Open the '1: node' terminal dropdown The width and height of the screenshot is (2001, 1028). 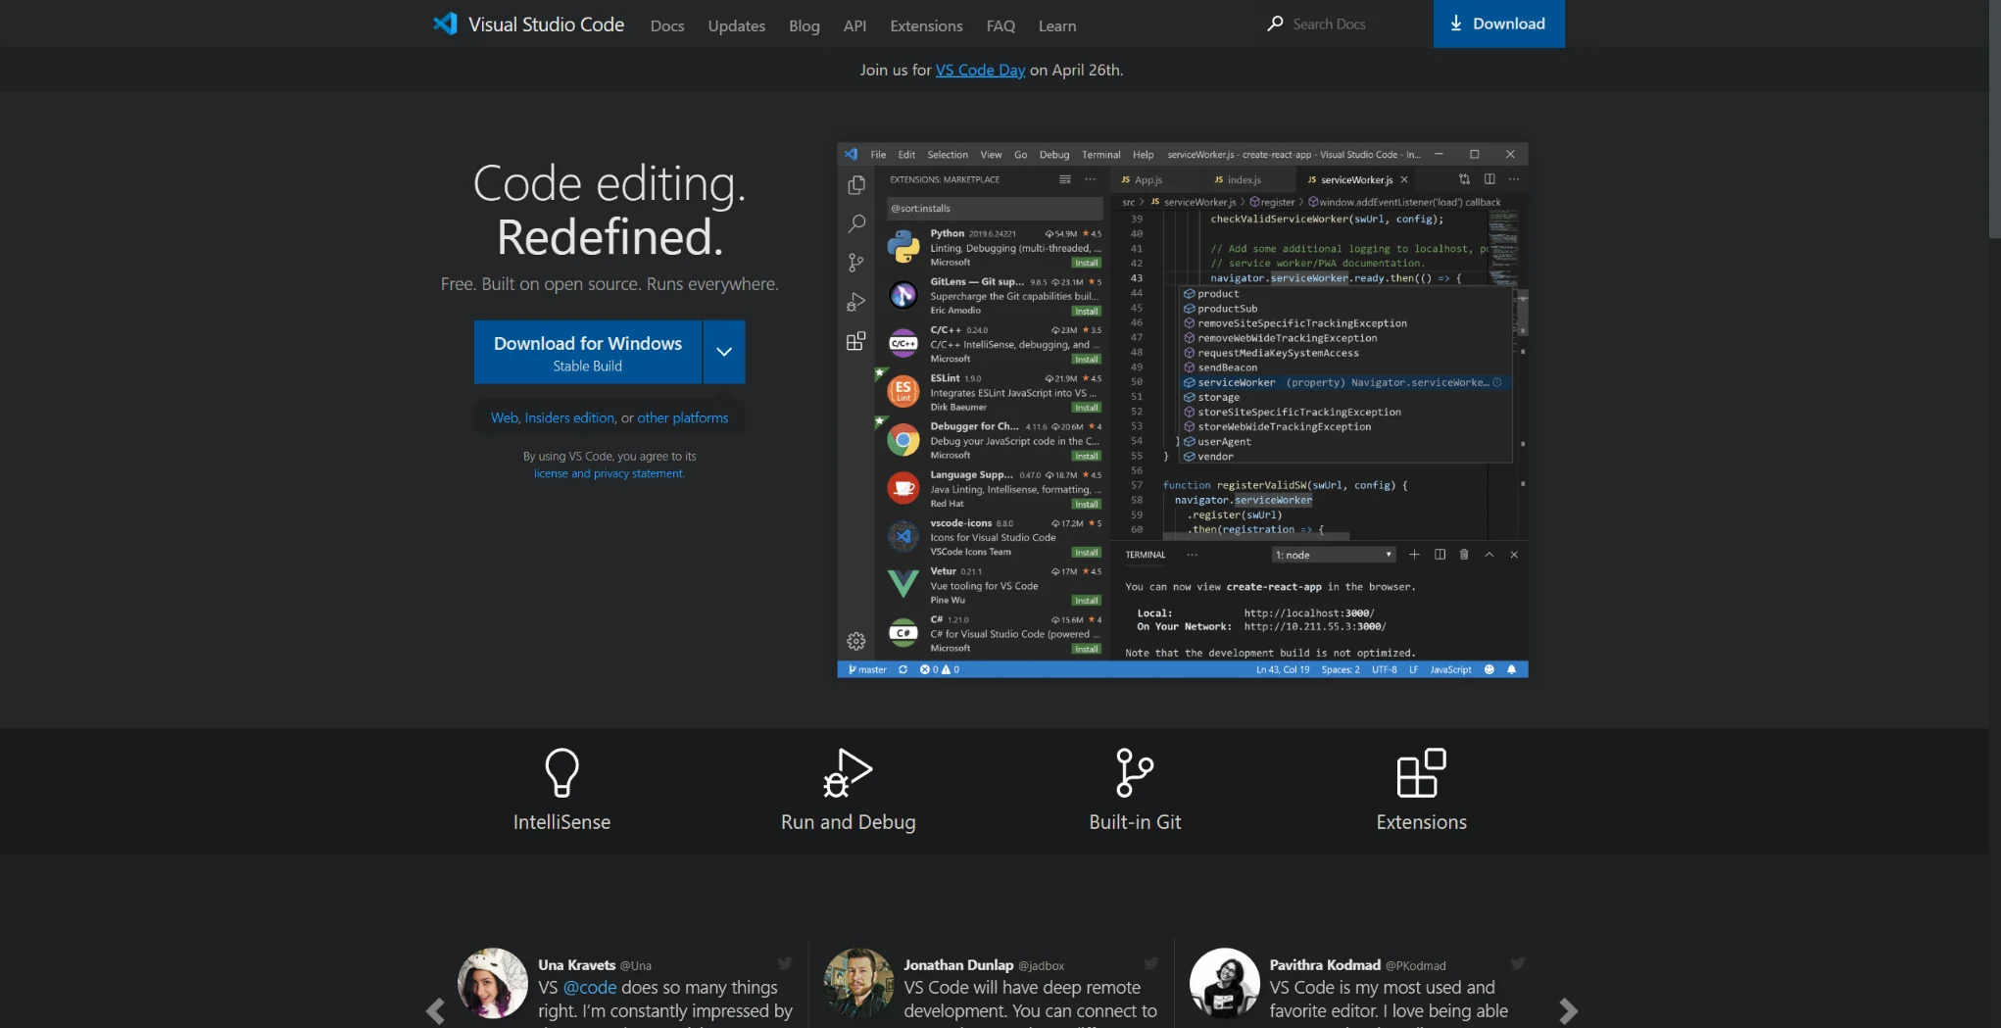click(x=1334, y=555)
